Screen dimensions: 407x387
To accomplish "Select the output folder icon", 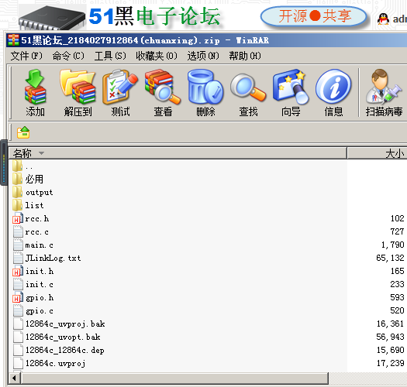I will click(x=17, y=192).
